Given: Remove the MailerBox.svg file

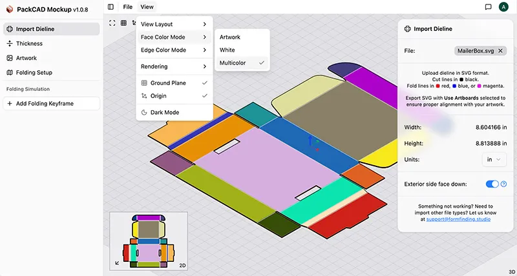Looking at the screenshot, I should click(500, 50).
